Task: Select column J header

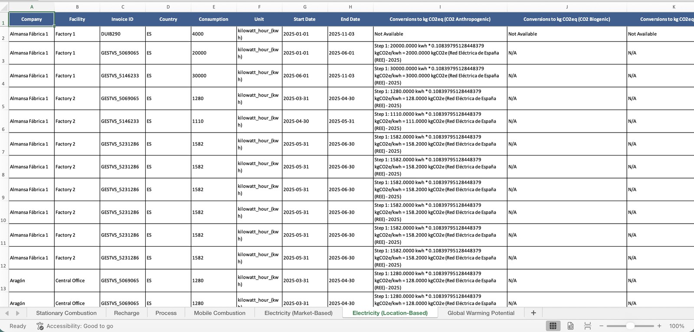Action: coord(567,7)
